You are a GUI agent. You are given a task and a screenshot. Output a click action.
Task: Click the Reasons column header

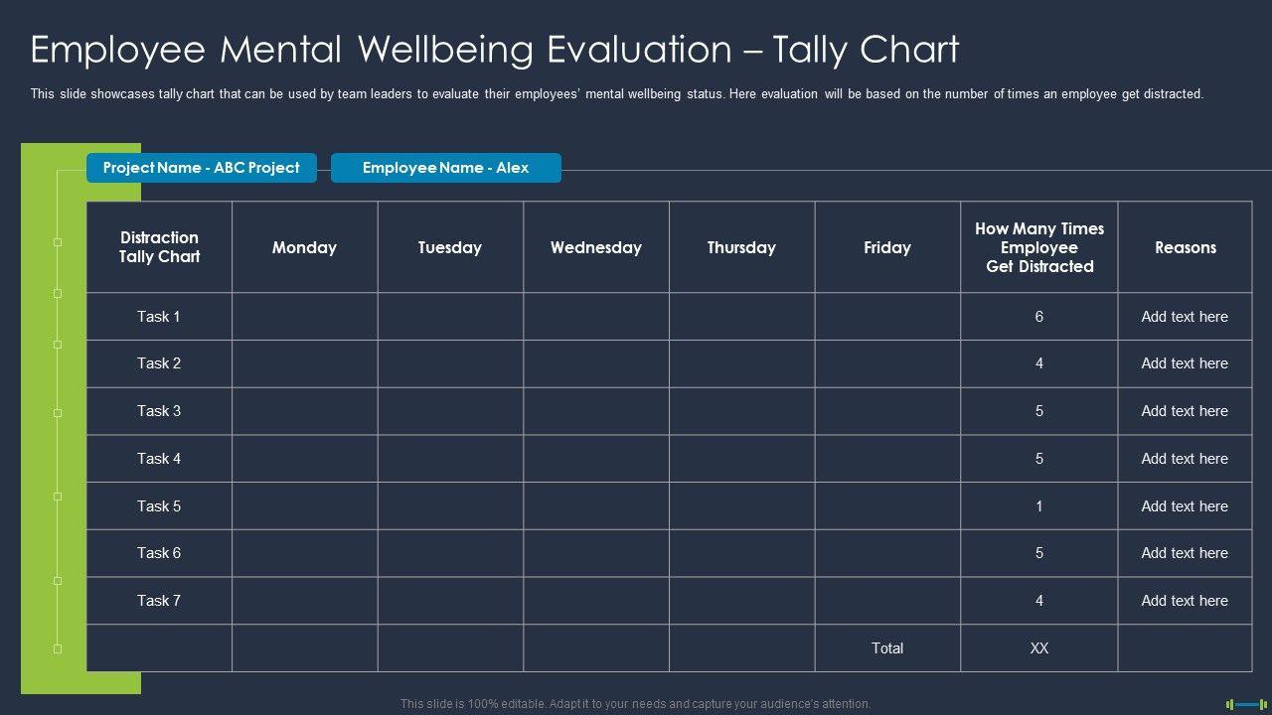(1185, 247)
